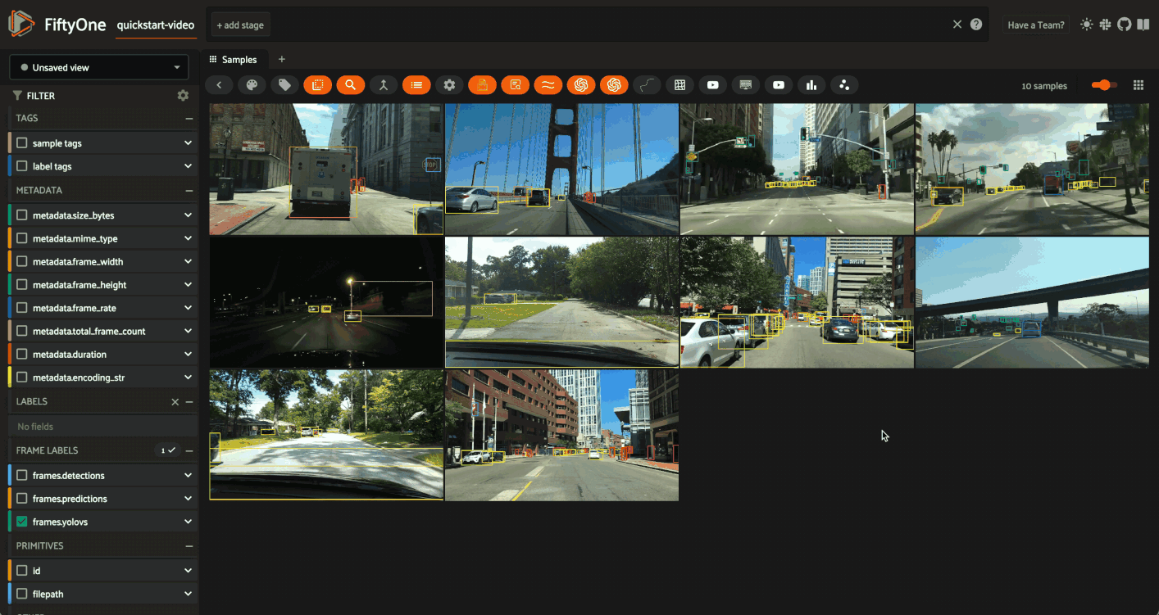The width and height of the screenshot is (1159, 615).
Task: Click the add stage button
Action: click(x=240, y=25)
